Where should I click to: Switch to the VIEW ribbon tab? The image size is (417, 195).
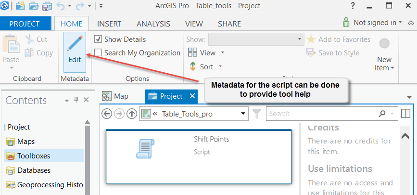194,24
